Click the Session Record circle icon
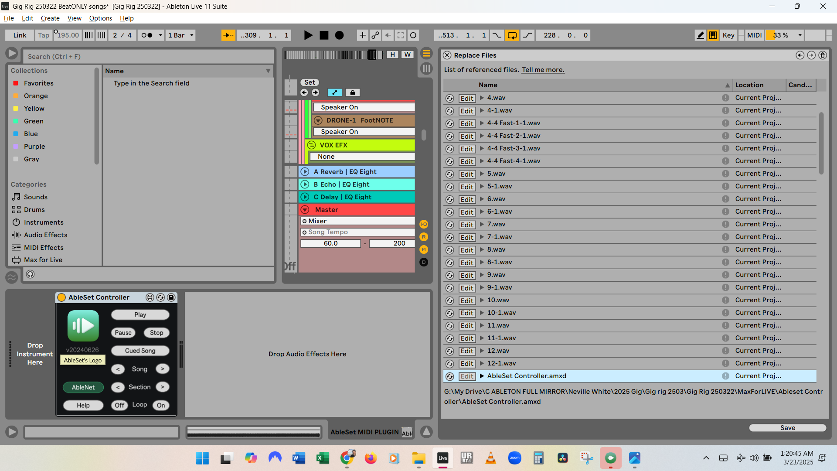Screen dimensions: 837x471 click(413, 35)
